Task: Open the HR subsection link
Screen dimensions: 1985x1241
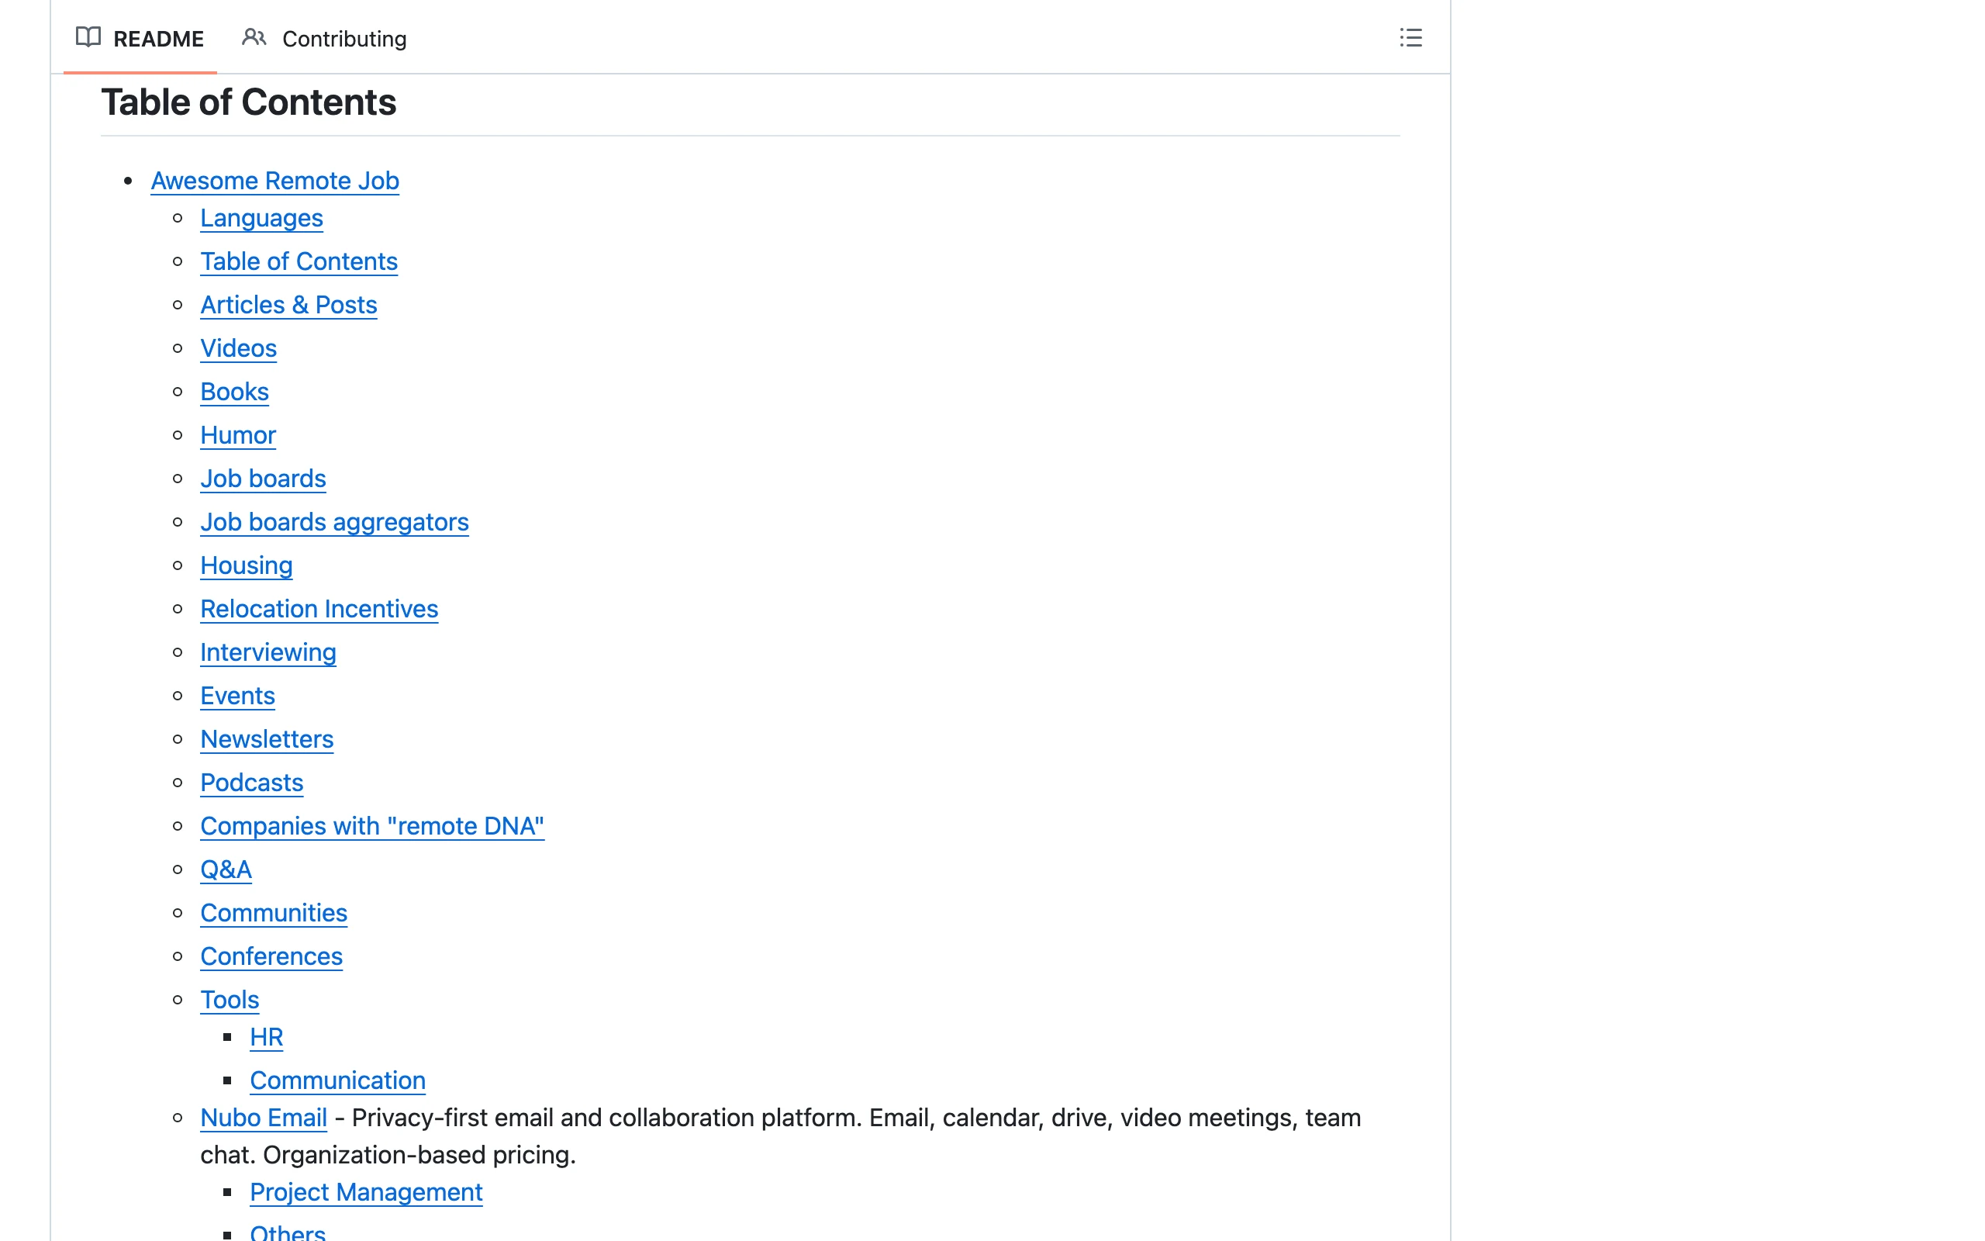Action: 267,1039
